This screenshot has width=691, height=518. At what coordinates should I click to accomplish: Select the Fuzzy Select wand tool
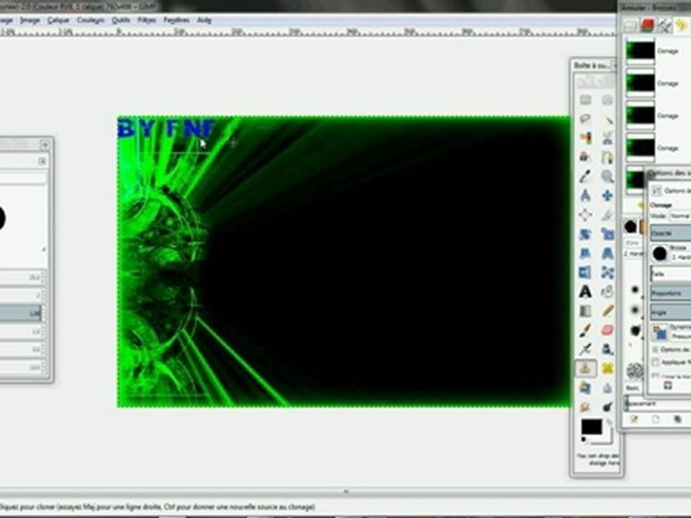[608, 119]
